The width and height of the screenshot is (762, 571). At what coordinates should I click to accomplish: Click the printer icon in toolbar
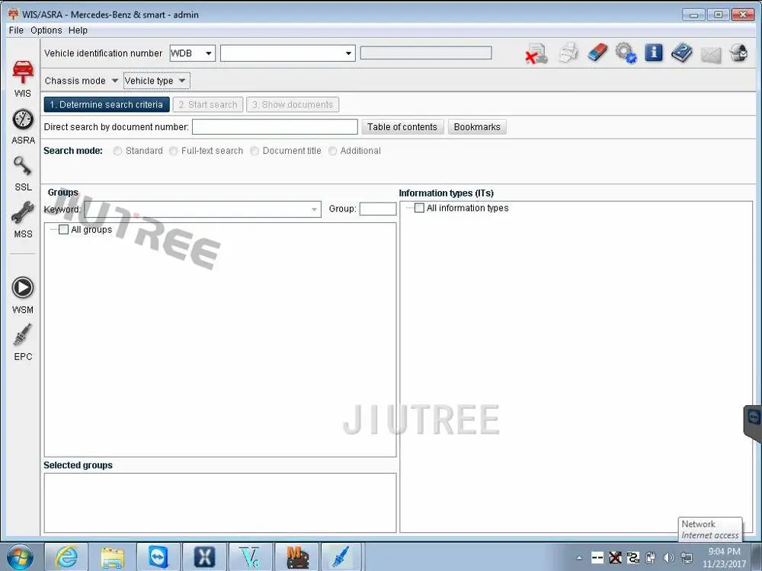tap(568, 53)
